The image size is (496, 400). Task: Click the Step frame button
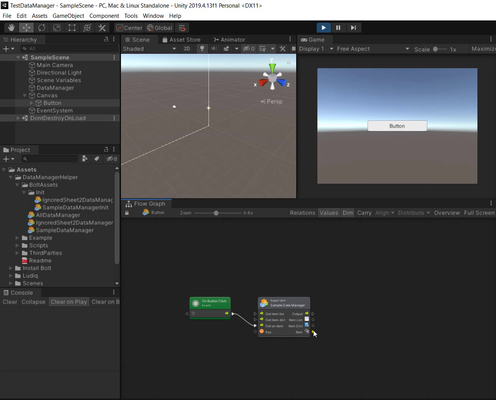(353, 28)
